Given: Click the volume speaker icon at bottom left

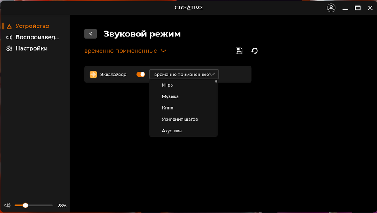Looking at the screenshot, I should 7,205.
